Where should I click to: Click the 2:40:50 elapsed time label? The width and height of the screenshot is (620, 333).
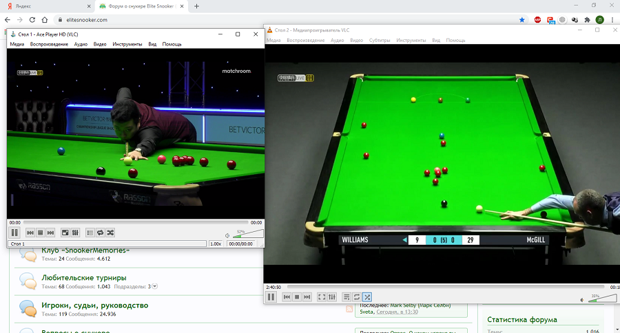pos(273,287)
